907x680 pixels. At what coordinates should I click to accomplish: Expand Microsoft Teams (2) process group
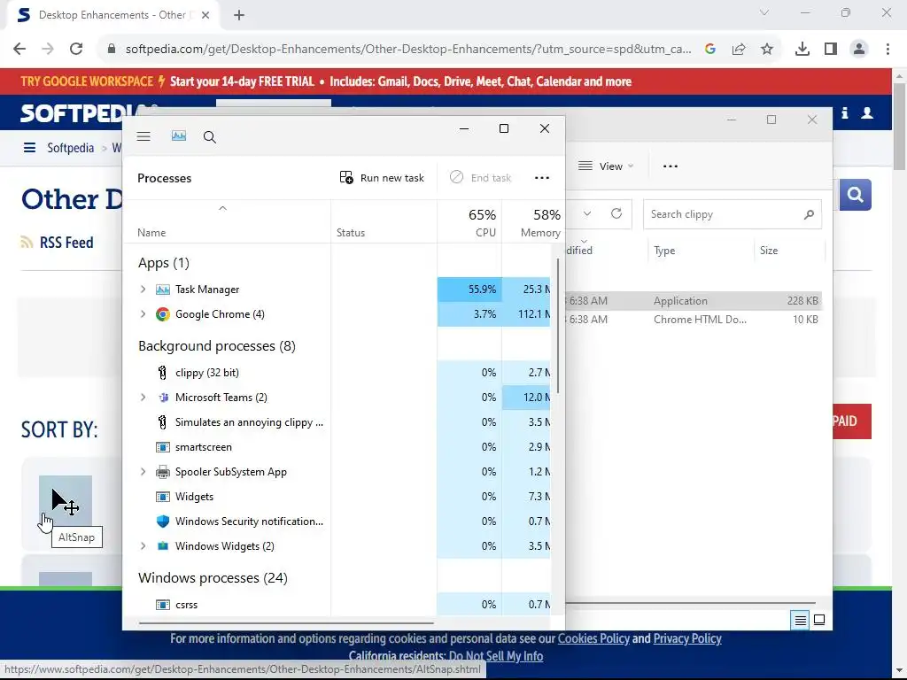[x=143, y=398]
